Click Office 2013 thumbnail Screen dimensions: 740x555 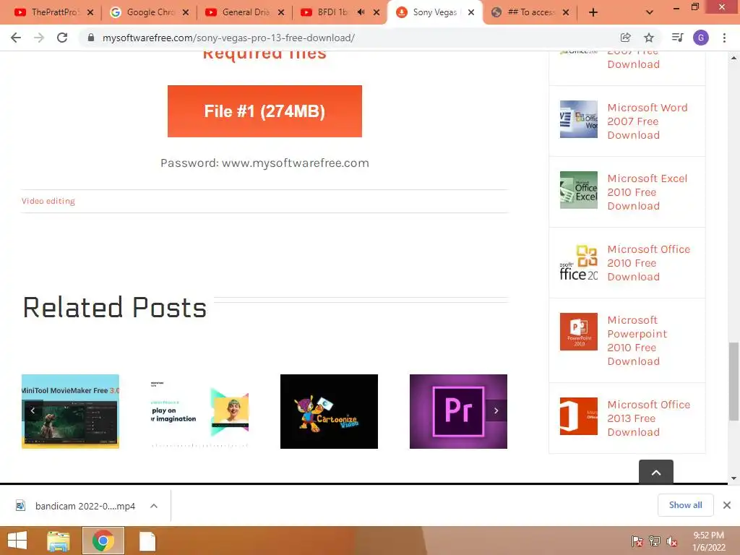coord(579,416)
